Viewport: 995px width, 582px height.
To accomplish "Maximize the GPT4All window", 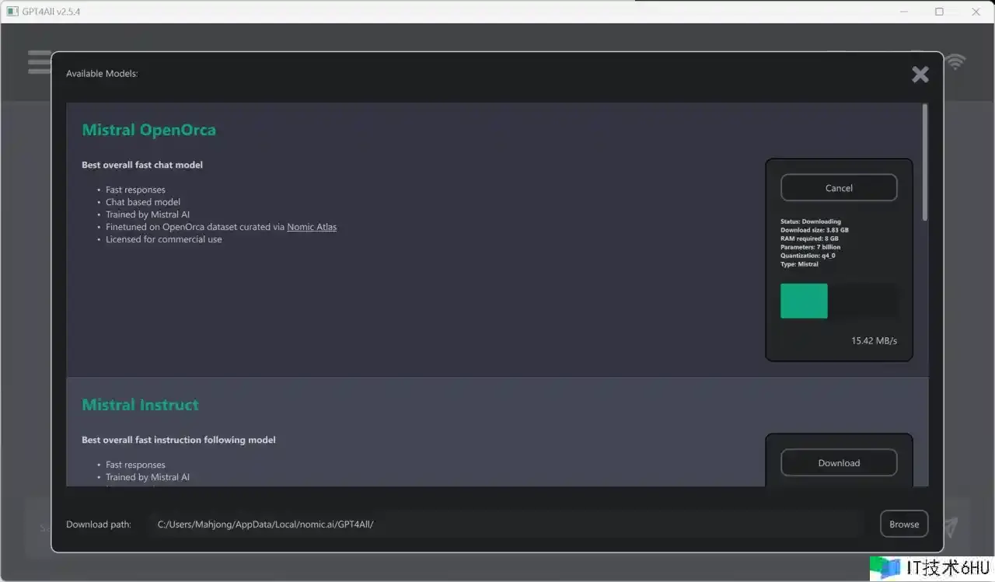I will [x=939, y=12].
